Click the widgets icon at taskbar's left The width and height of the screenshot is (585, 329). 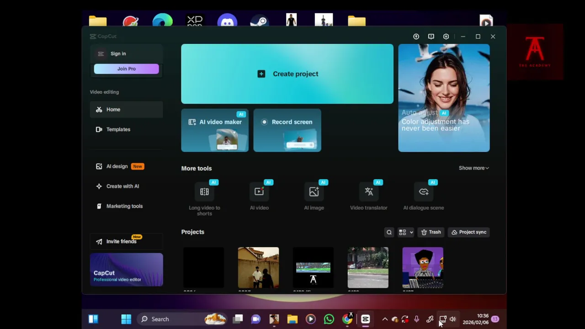(93, 319)
